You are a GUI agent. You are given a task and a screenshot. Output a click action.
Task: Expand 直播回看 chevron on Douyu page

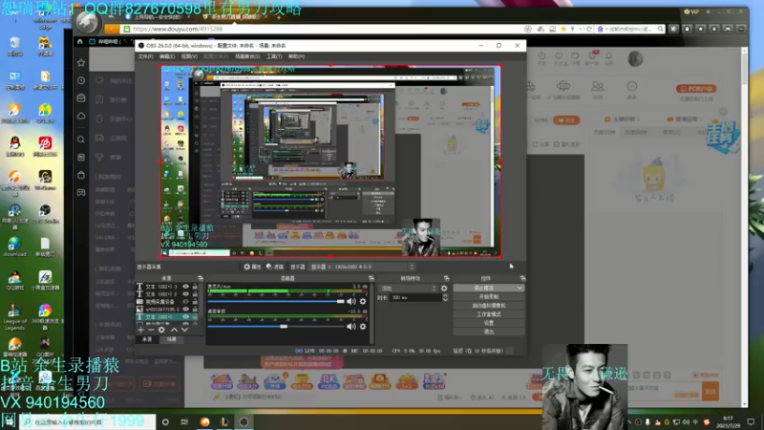tap(701, 118)
